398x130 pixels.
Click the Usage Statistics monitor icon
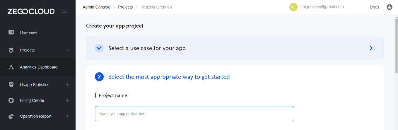[x=11, y=85]
